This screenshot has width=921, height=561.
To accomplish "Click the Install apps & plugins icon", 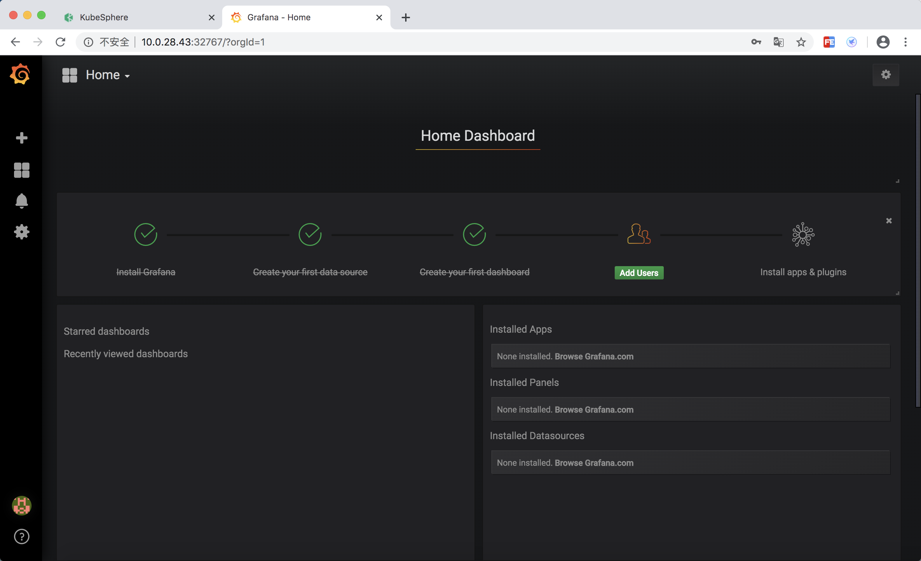I will click(x=803, y=235).
